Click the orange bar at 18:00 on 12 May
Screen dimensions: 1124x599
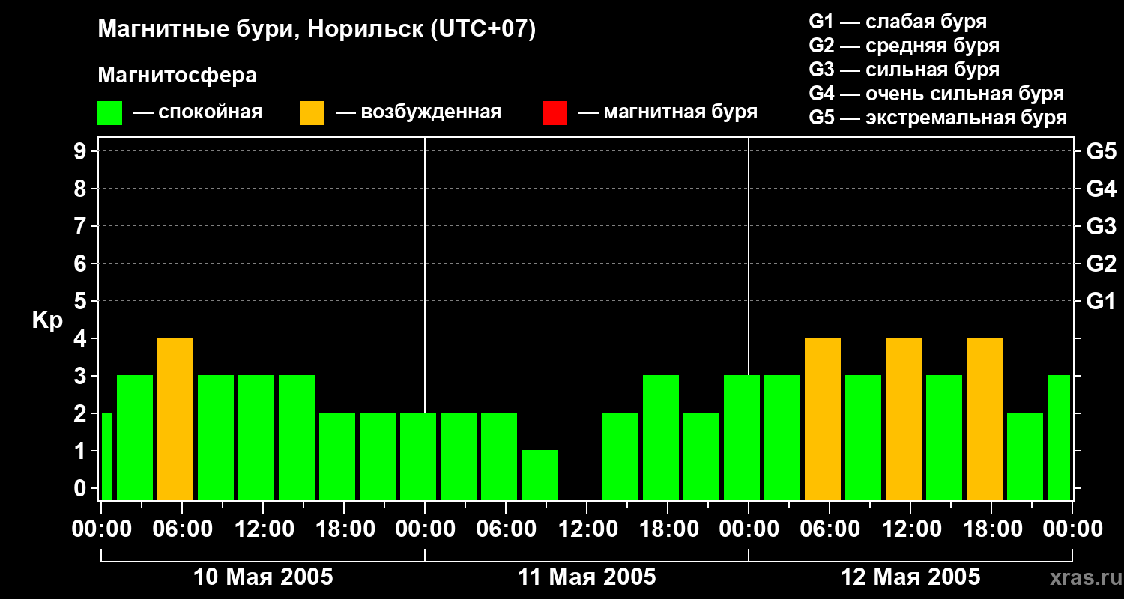(985, 419)
